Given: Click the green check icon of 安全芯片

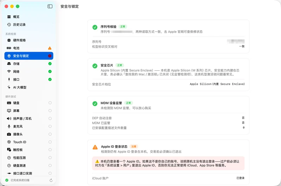Looking at the screenshot, I should [95, 66].
